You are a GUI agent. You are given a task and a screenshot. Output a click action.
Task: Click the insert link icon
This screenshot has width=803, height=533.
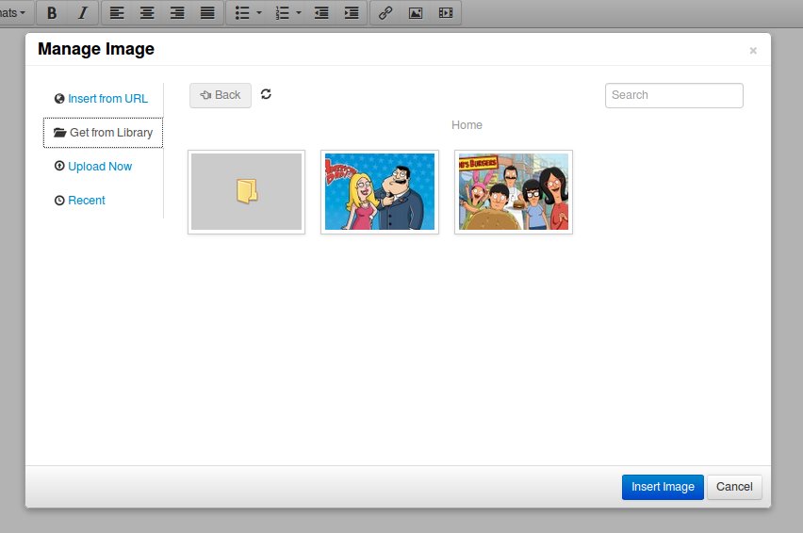pyautogui.click(x=385, y=13)
